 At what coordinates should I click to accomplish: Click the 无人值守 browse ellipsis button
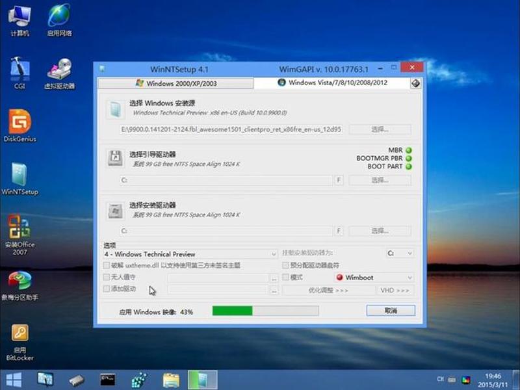click(x=274, y=278)
